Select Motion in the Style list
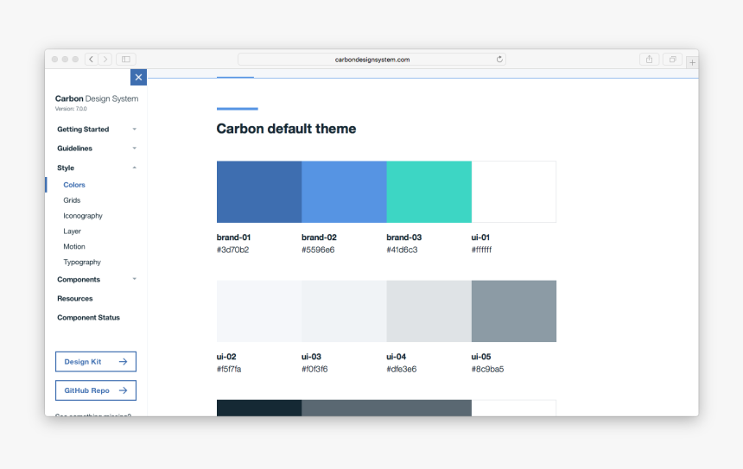 coord(74,246)
